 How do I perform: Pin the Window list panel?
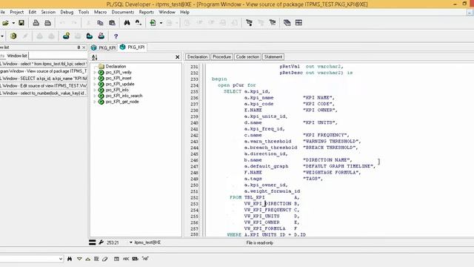79,47
